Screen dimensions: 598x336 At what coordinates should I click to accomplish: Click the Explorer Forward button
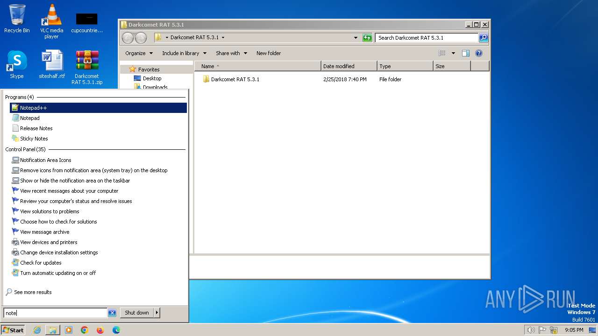pyautogui.click(x=141, y=38)
